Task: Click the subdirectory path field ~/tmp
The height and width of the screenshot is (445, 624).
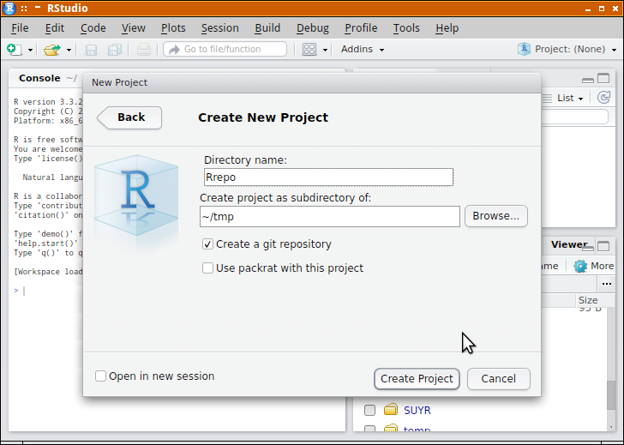Action: click(x=329, y=217)
